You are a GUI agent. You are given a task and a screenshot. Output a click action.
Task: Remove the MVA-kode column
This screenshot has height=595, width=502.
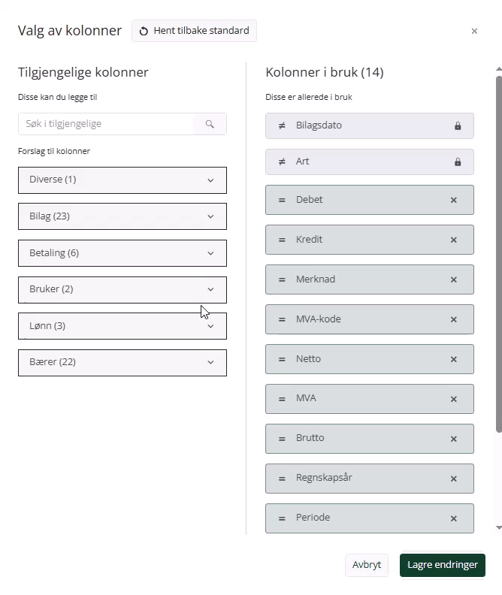(453, 319)
